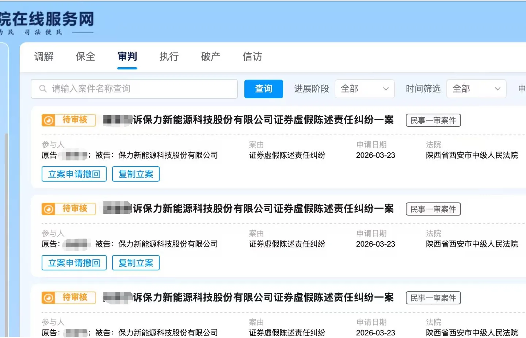Click the circular 待审核 status icon on first case
The height and width of the screenshot is (338, 526).
48,120
